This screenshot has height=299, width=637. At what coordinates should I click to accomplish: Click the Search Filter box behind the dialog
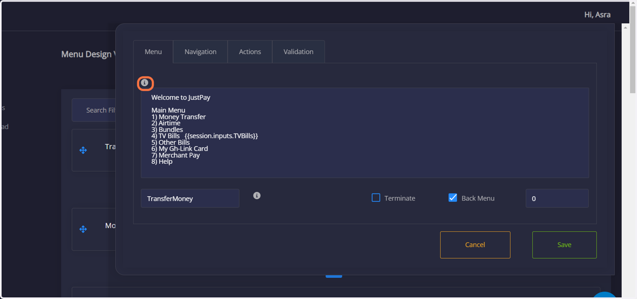[94, 110]
